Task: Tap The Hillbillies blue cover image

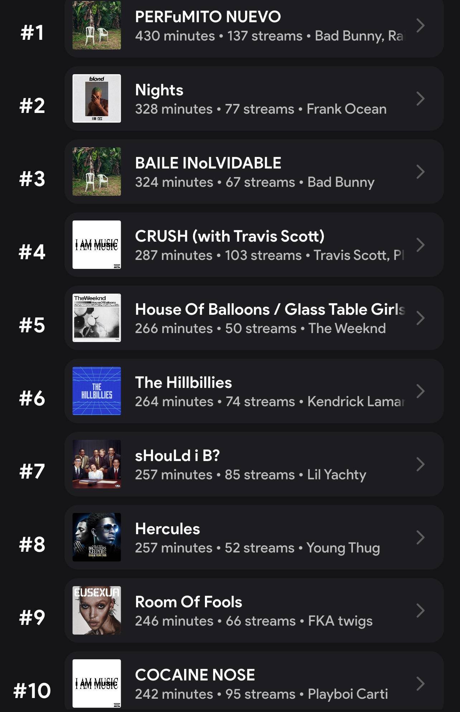Action: pyautogui.click(x=97, y=391)
